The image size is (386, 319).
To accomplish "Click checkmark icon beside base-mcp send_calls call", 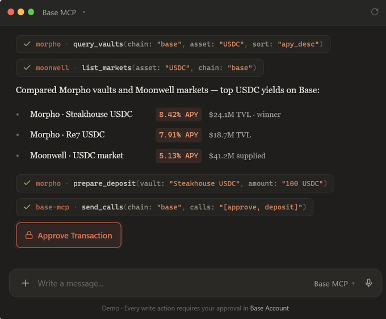I will tap(27, 207).
